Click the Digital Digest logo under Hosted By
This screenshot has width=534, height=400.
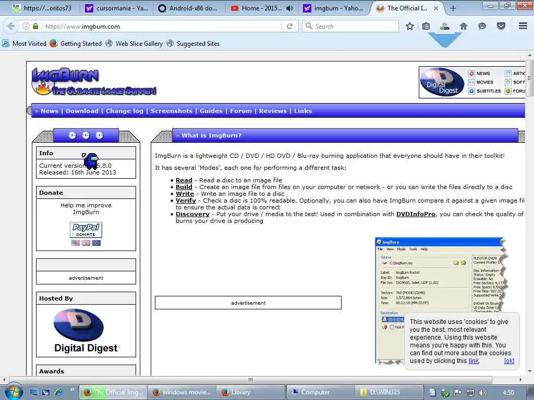tap(86, 331)
